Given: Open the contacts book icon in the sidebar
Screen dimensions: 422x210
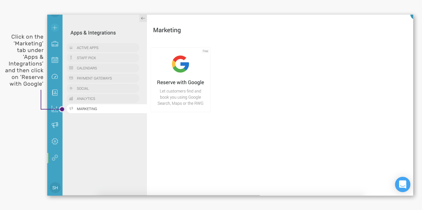Looking at the screenshot, I should point(55,93).
